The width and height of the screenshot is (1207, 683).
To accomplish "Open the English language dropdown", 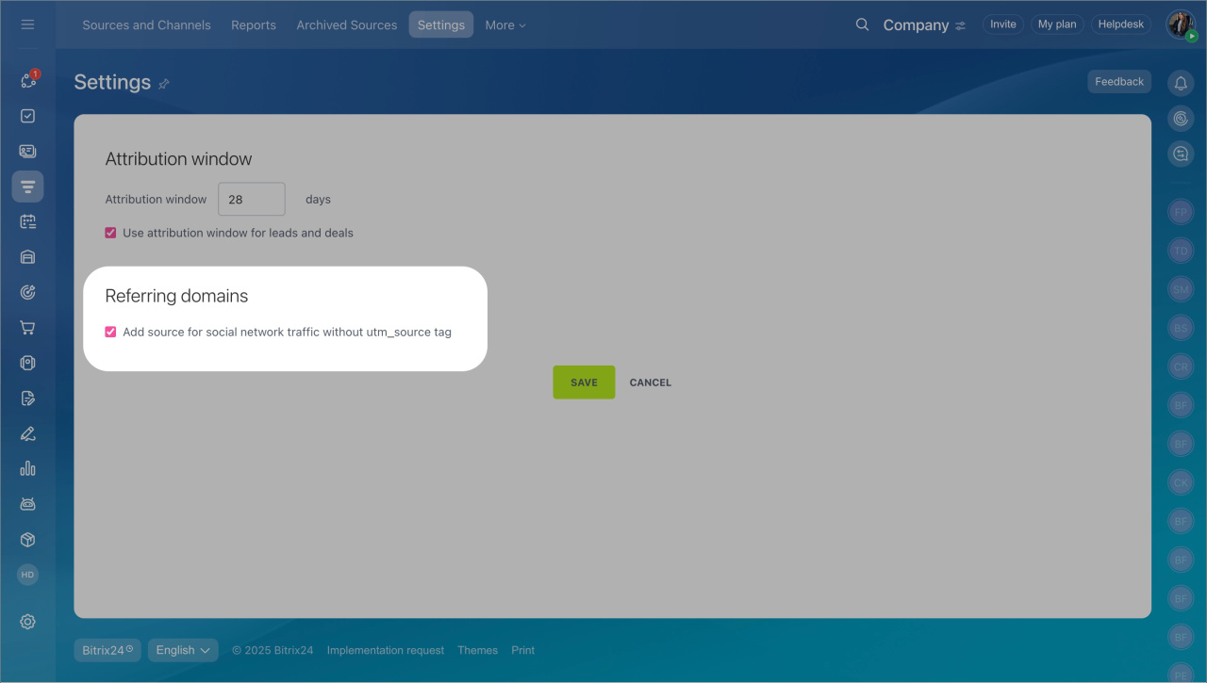I will 183,650.
